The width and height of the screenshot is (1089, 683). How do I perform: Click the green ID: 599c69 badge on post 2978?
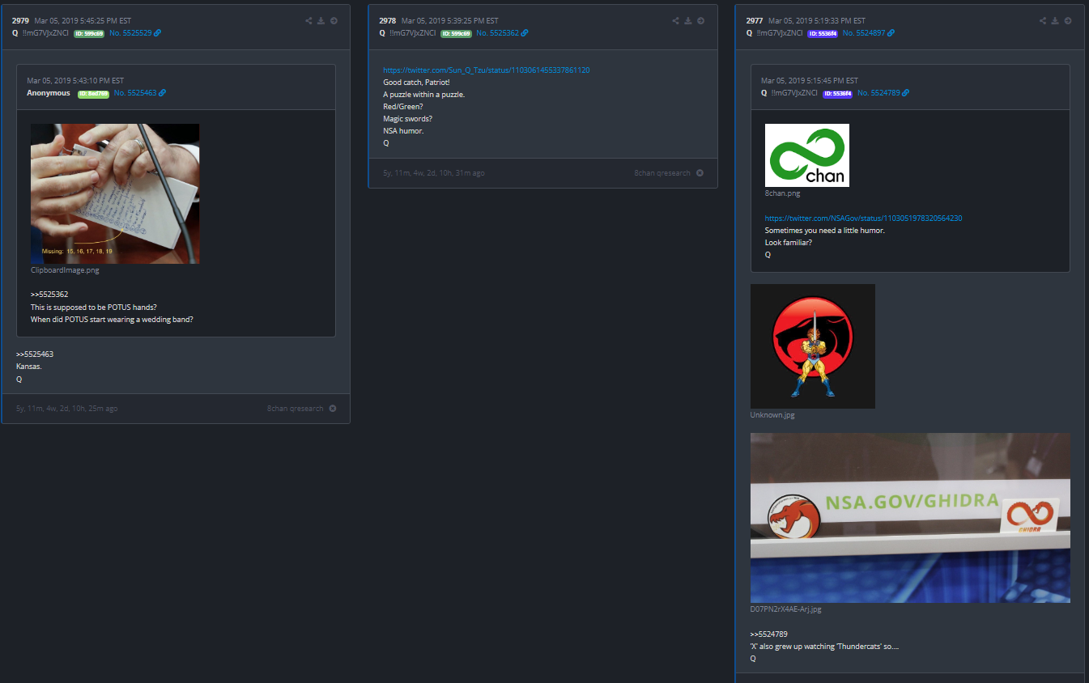click(456, 33)
